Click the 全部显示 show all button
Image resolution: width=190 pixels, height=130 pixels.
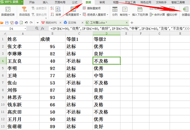(x=39, y=8)
